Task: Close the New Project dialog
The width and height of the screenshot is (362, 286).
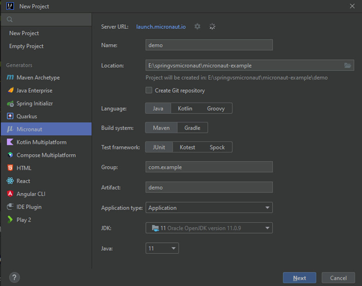Action: click(x=352, y=6)
